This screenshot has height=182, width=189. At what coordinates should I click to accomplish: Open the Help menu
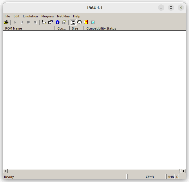click(77, 16)
